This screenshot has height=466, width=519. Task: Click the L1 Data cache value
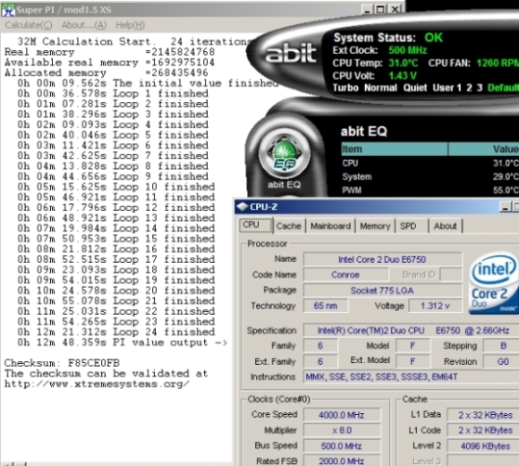point(483,415)
